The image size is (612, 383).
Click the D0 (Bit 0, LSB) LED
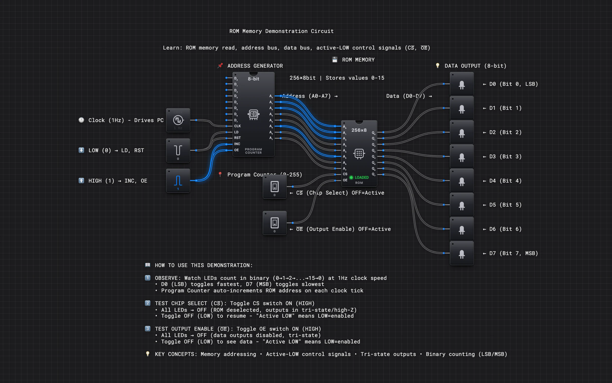coord(462,84)
